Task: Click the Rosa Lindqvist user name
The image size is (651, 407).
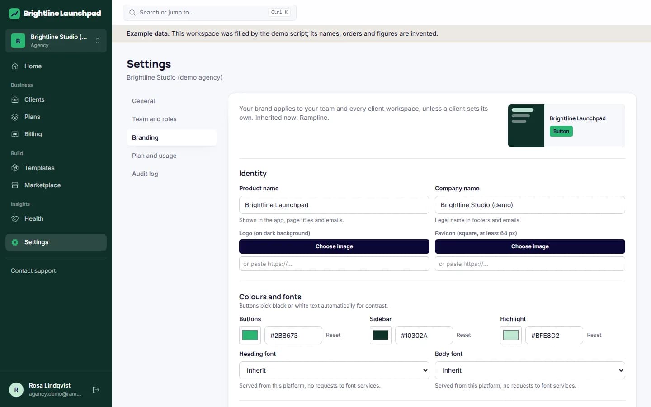Action: [50, 385]
